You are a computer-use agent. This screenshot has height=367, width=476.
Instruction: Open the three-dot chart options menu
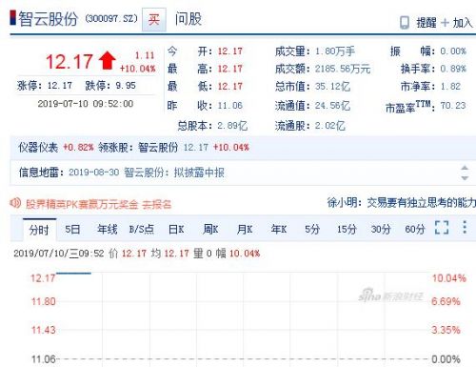click(x=465, y=227)
